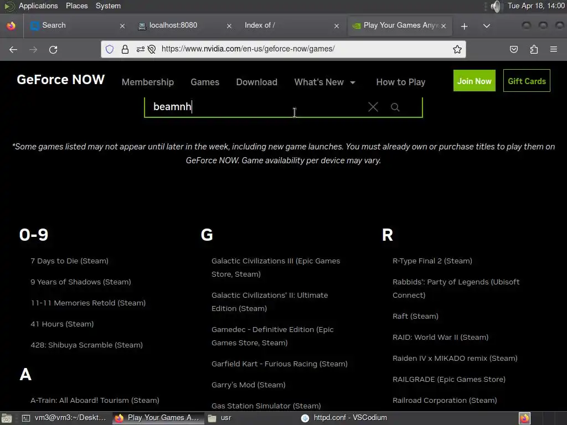Switch to httpd.conf - VSCodium in taskbar
Screen dimensions: 567x425
pos(344,418)
